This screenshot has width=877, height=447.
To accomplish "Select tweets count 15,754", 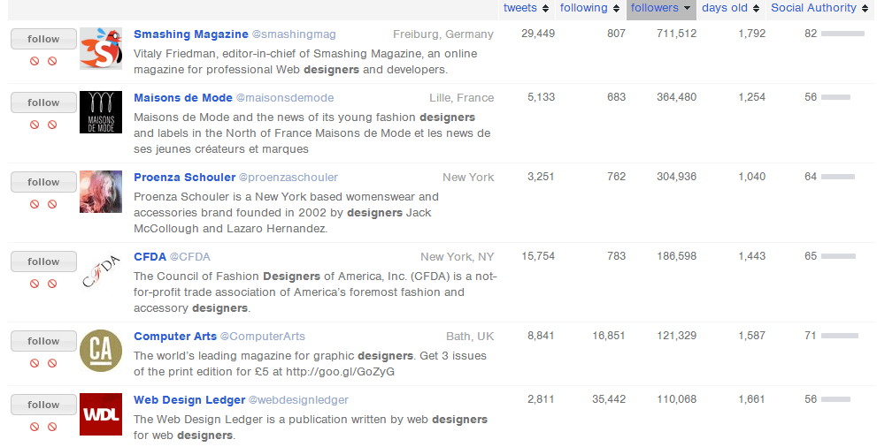I will (x=538, y=256).
